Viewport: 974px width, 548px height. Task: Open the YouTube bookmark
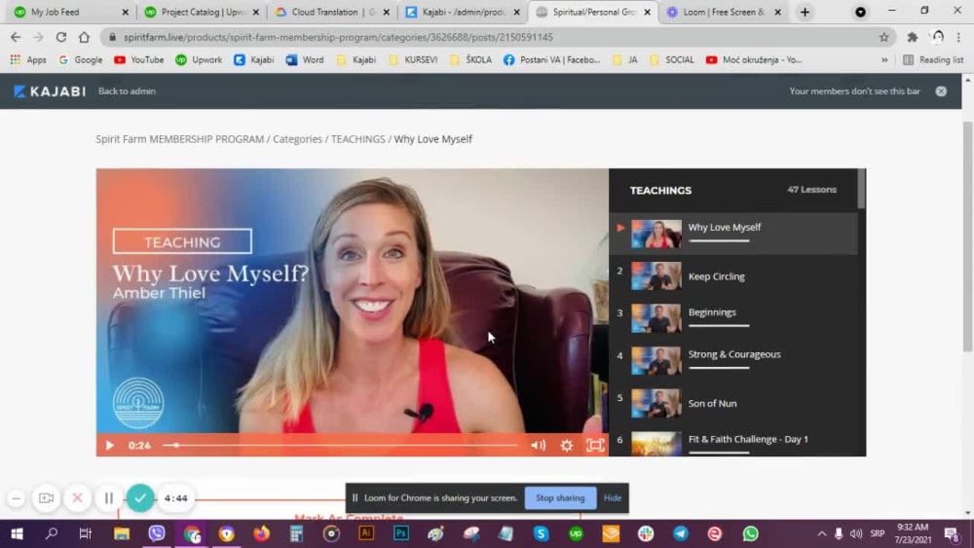[139, 59]
